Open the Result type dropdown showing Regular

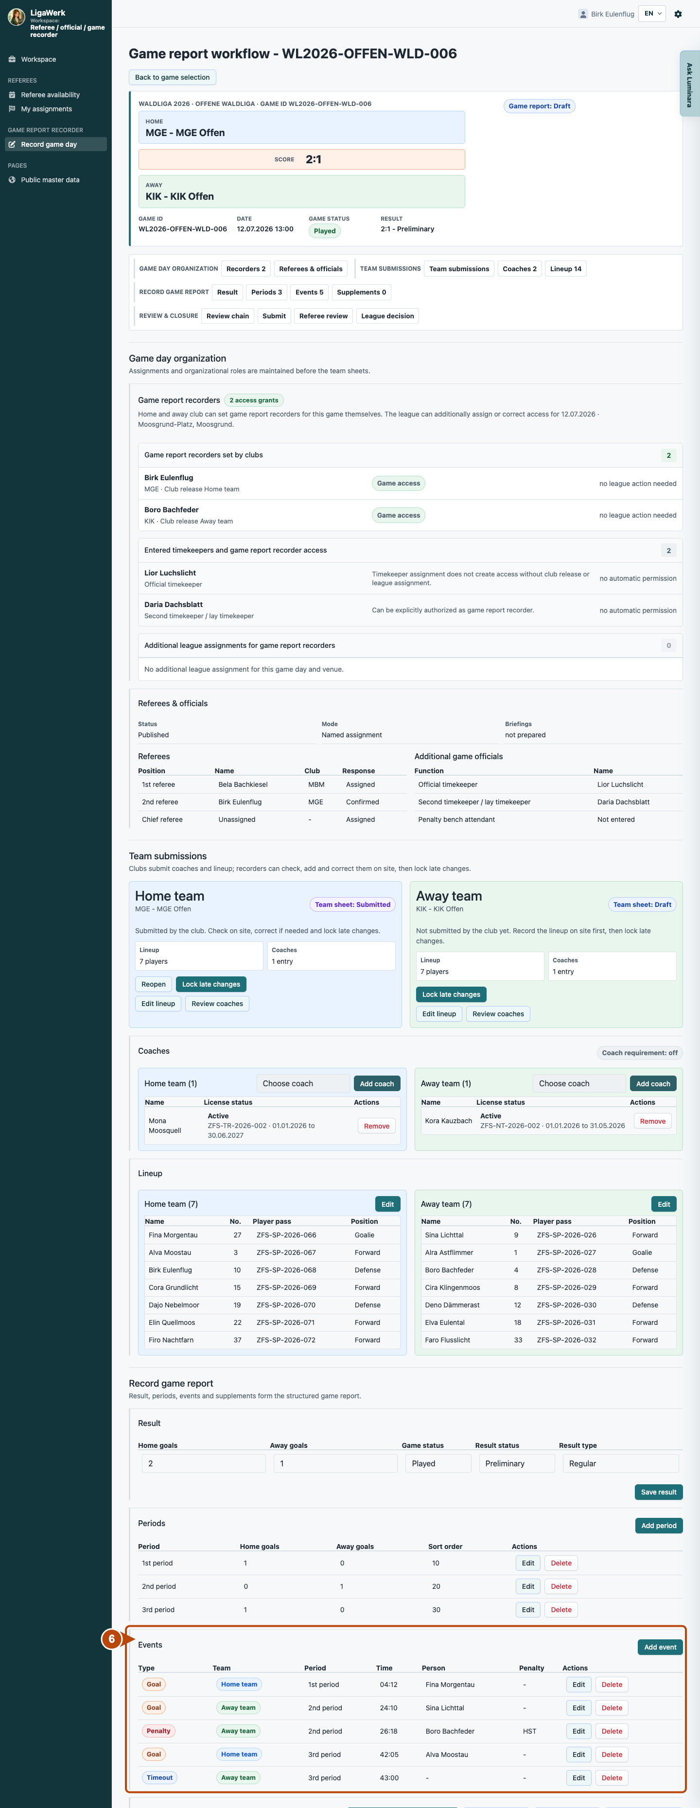621,1463
